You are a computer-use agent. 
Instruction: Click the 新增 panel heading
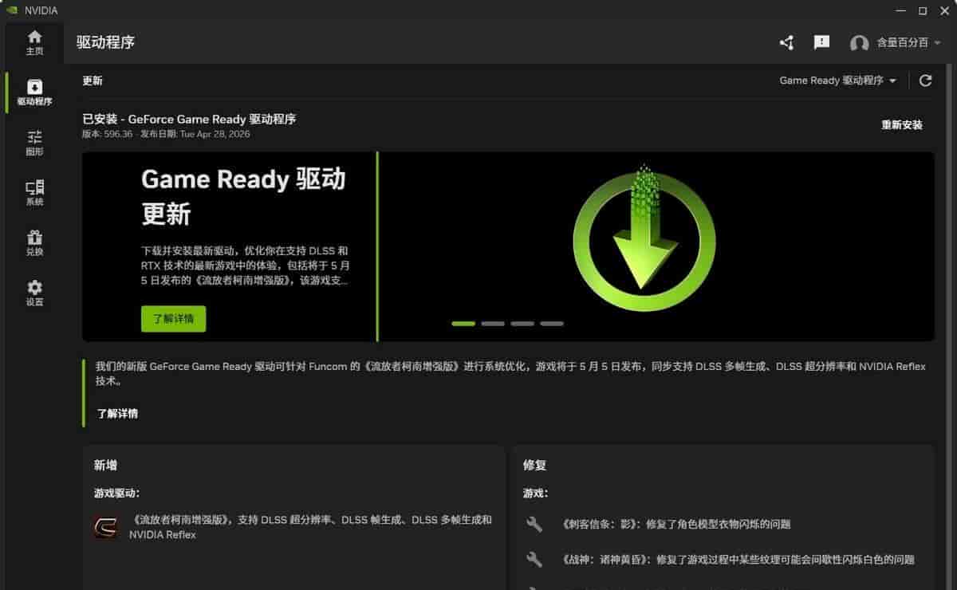(105, 465)
